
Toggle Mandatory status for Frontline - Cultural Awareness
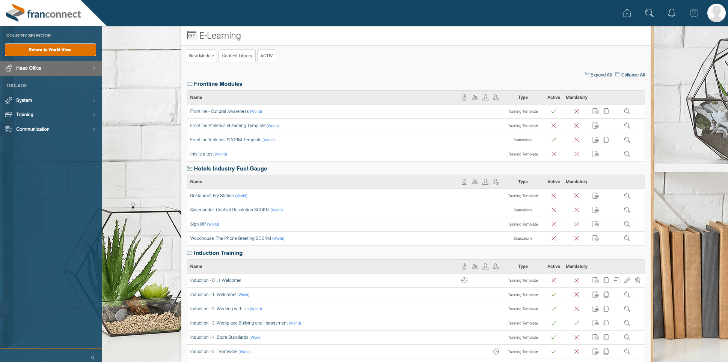tap(576, 111)
